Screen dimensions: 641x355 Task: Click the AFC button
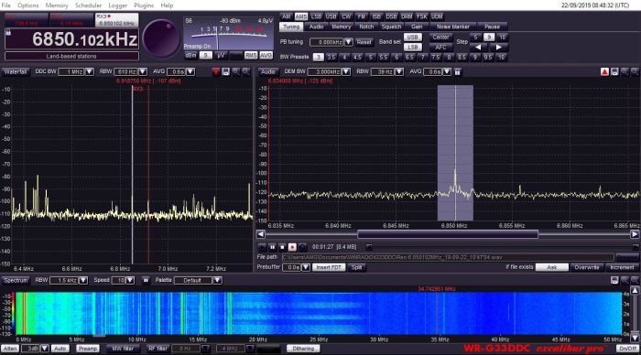[x=440, y=48]
